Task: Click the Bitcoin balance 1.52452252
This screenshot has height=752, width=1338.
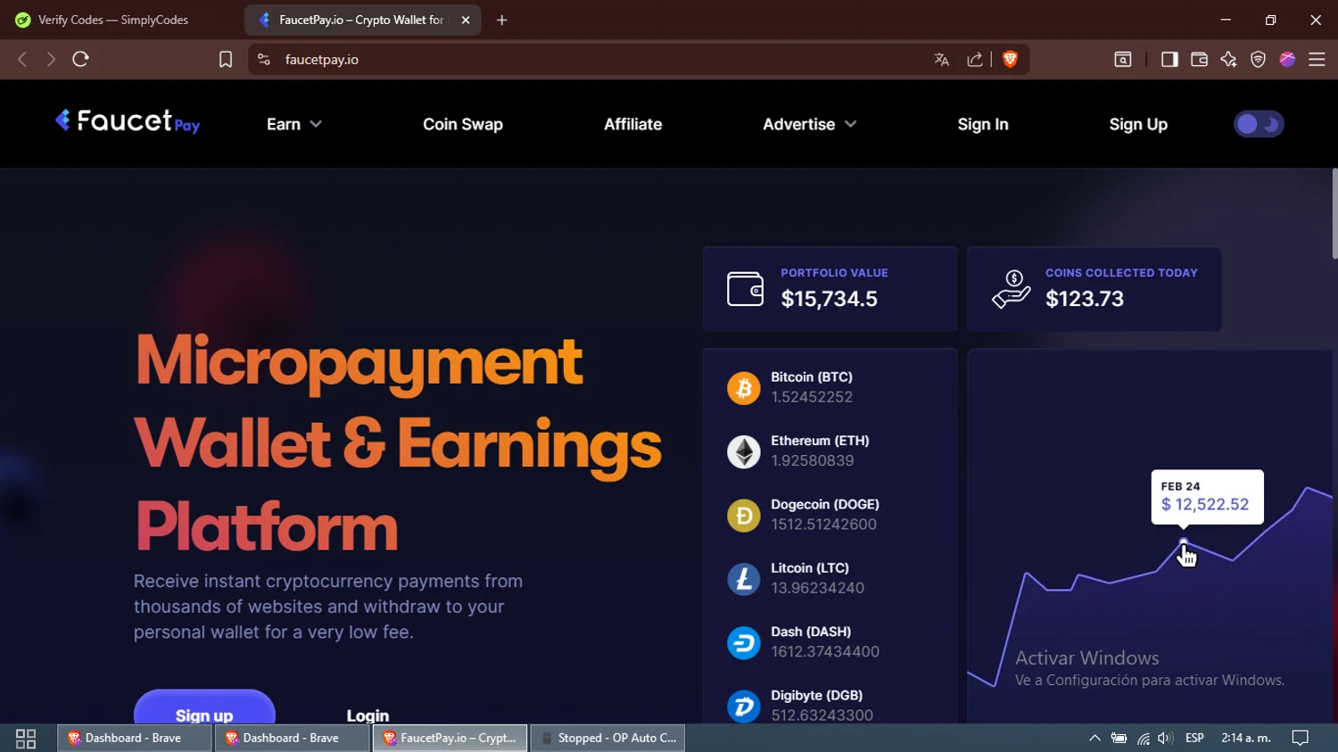Action: [x=812, y=397]
